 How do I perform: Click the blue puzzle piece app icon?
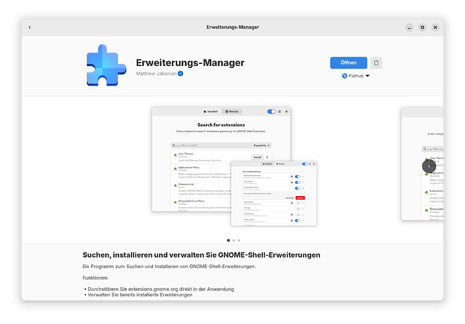tap(106, 65)
